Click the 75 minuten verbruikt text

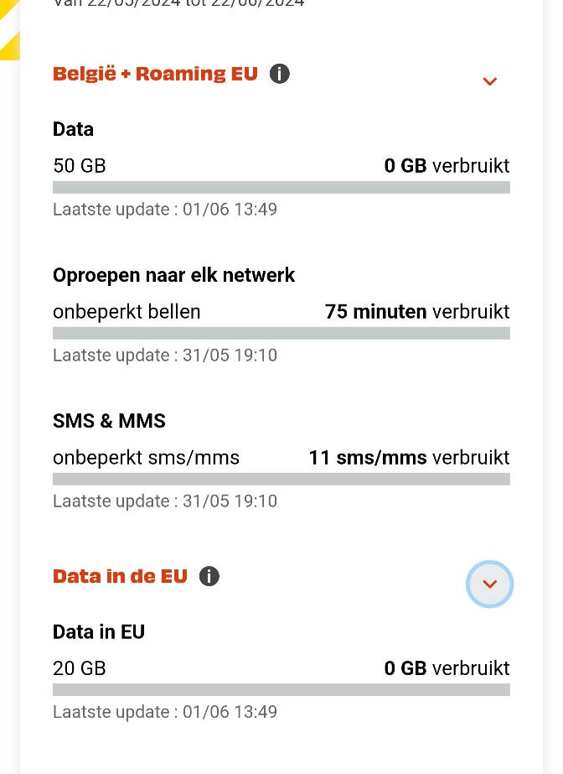pyautogui.click(x=417, y=312)
